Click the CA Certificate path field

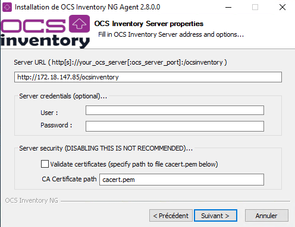coord(181,180)
